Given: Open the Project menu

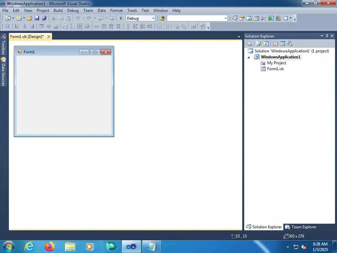Looking at the screenshot, I should [x=43, y=11].
